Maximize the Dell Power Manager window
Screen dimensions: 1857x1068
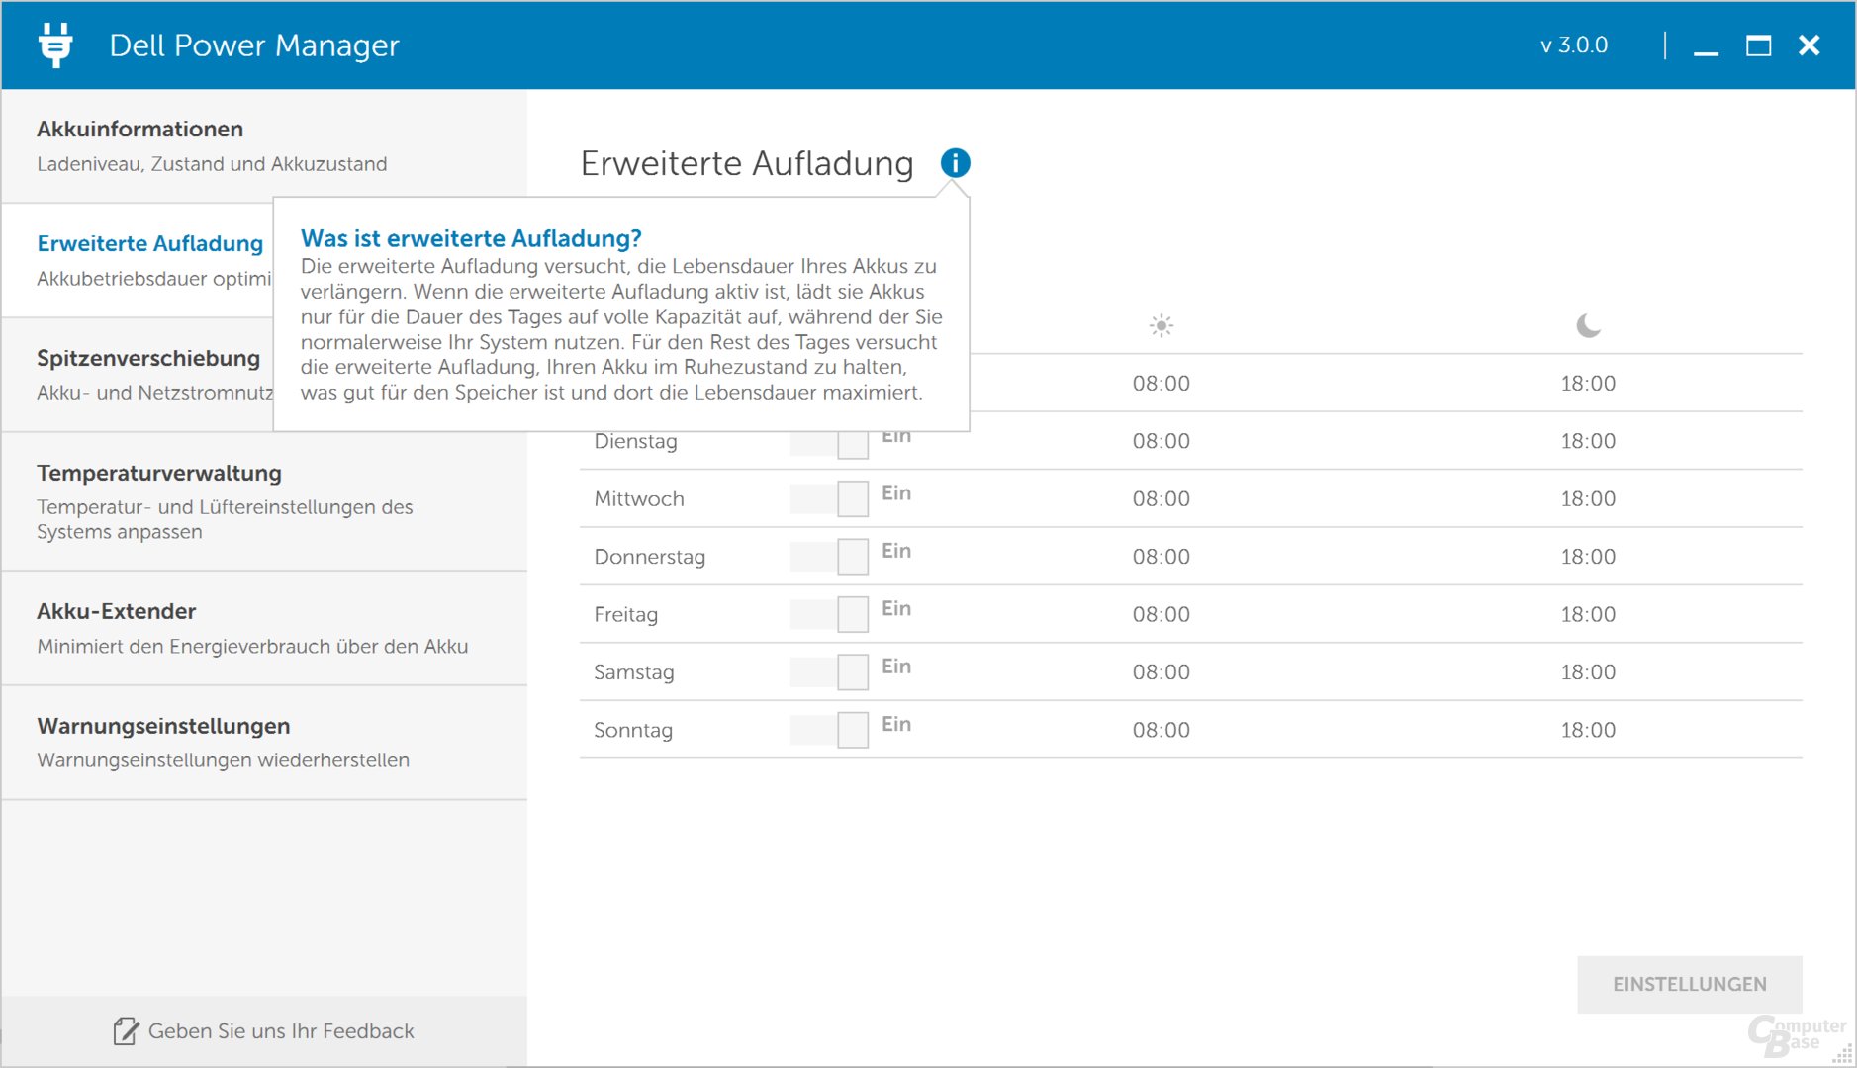pos(1758,45)
